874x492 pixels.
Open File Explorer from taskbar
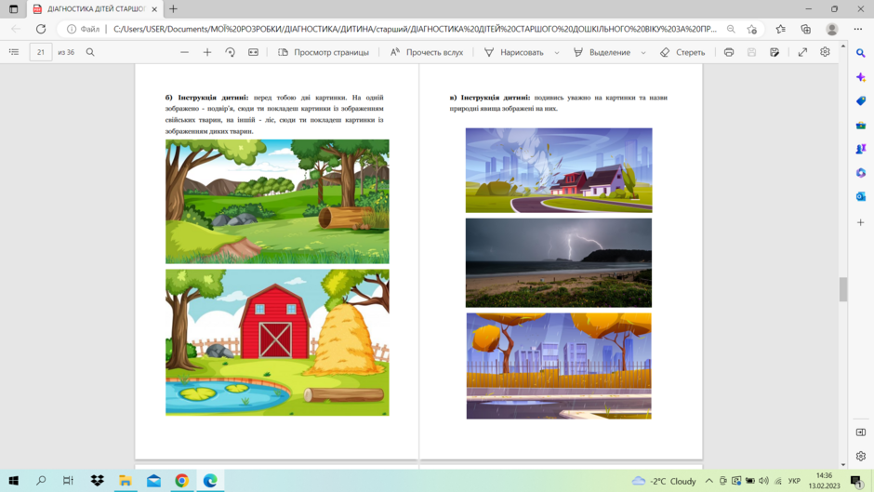tap(126, 480)
